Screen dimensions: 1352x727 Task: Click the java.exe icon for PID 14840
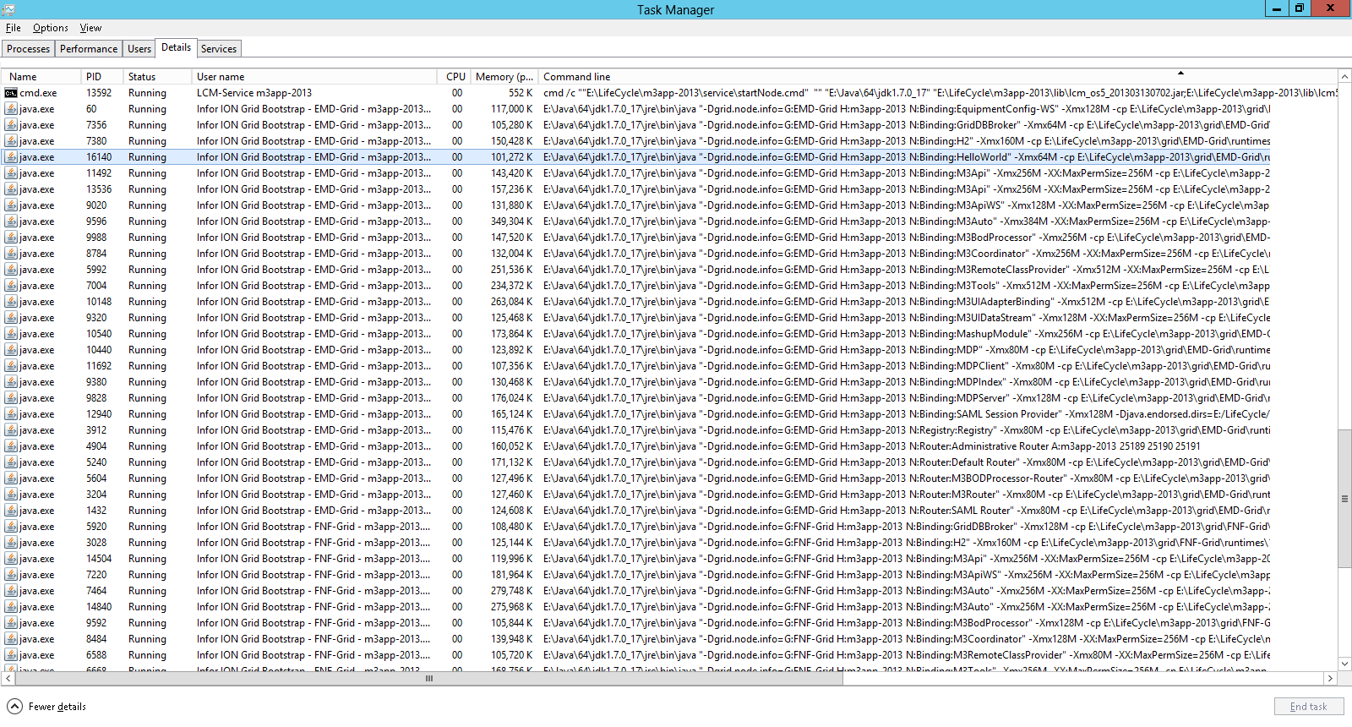(11, 607)
